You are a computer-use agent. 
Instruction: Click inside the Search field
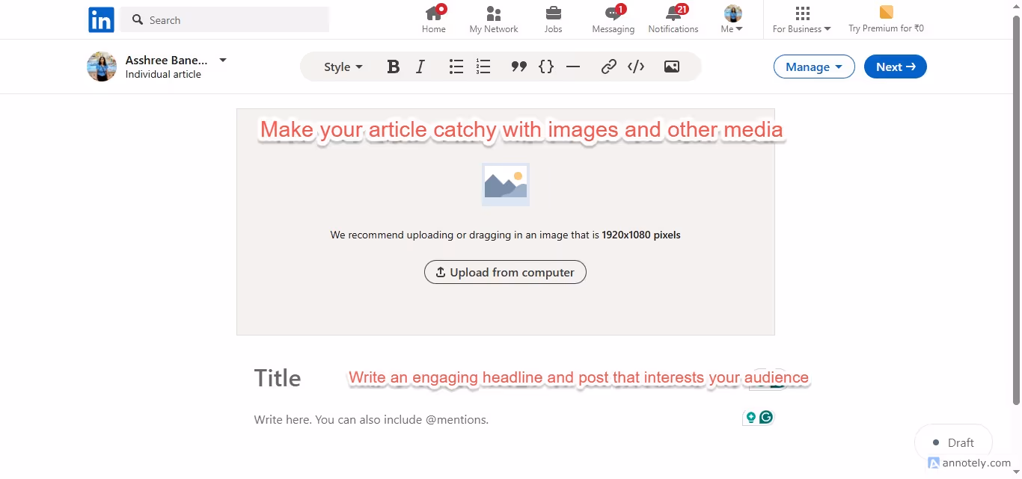(224, 19)
